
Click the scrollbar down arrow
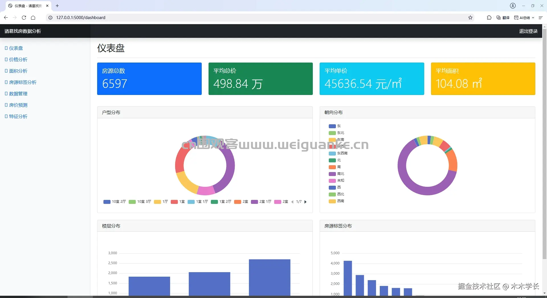click(544, 293)
